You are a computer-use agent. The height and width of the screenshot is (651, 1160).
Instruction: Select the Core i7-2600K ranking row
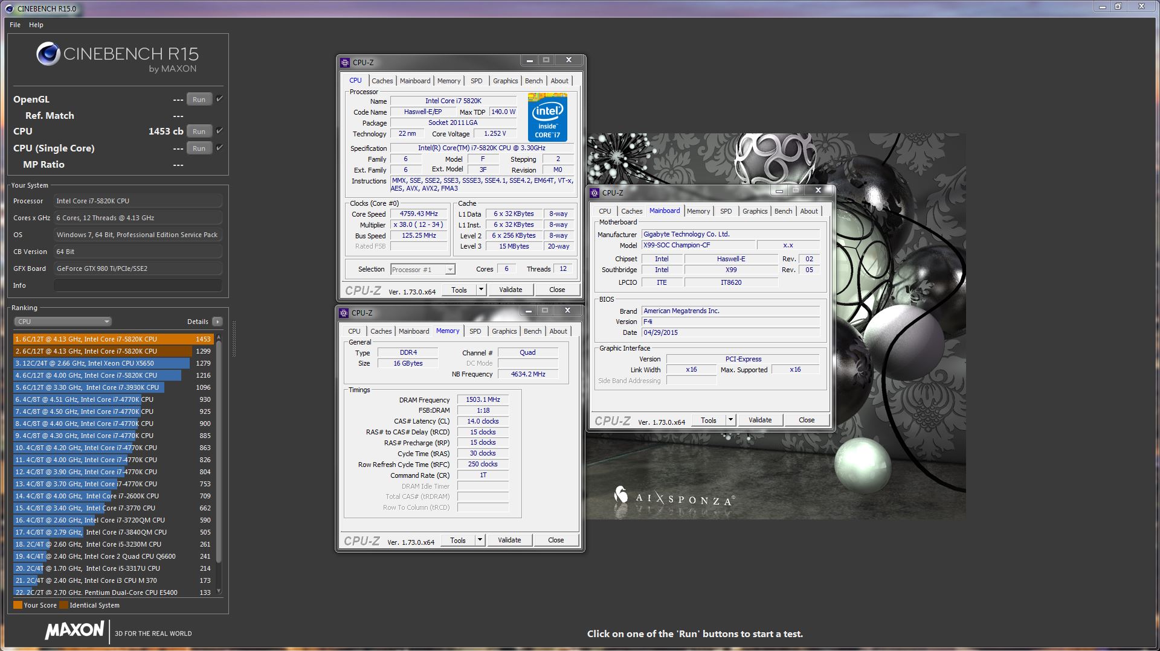pos(113,496)
